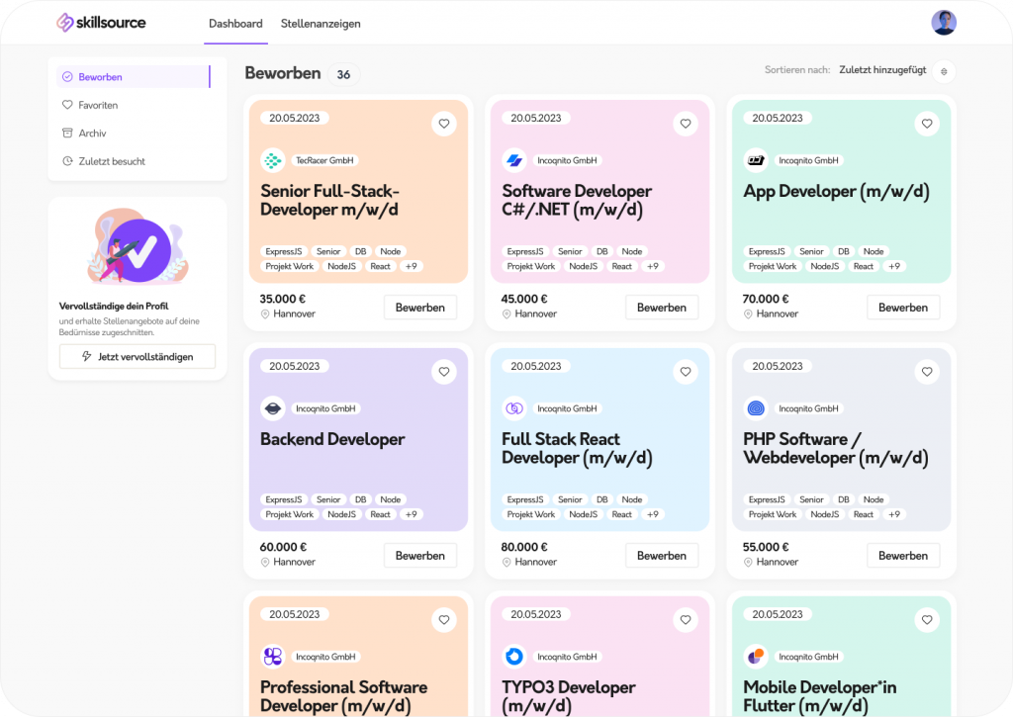Click the sort filter icon button
Image resolution: width=1013 pixels, height=717 pixels.
click(944, 71)
